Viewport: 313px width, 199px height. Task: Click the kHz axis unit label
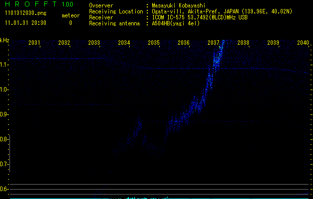click(4, 40)
